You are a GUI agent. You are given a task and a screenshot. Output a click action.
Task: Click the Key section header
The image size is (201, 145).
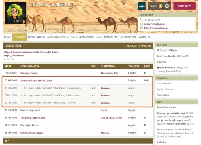pyautogui.click(x=78, y=141)
